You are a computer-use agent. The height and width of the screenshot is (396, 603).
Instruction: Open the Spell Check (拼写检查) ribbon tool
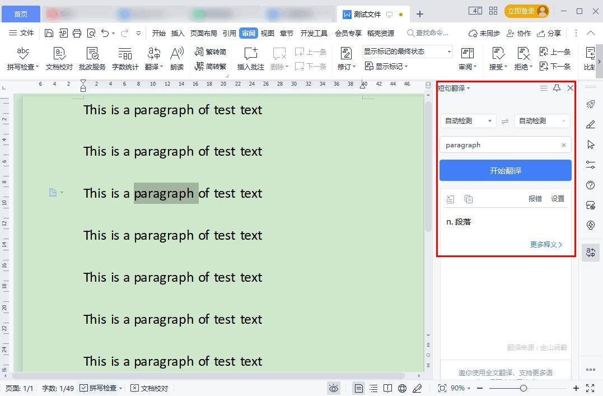point(23,58)
